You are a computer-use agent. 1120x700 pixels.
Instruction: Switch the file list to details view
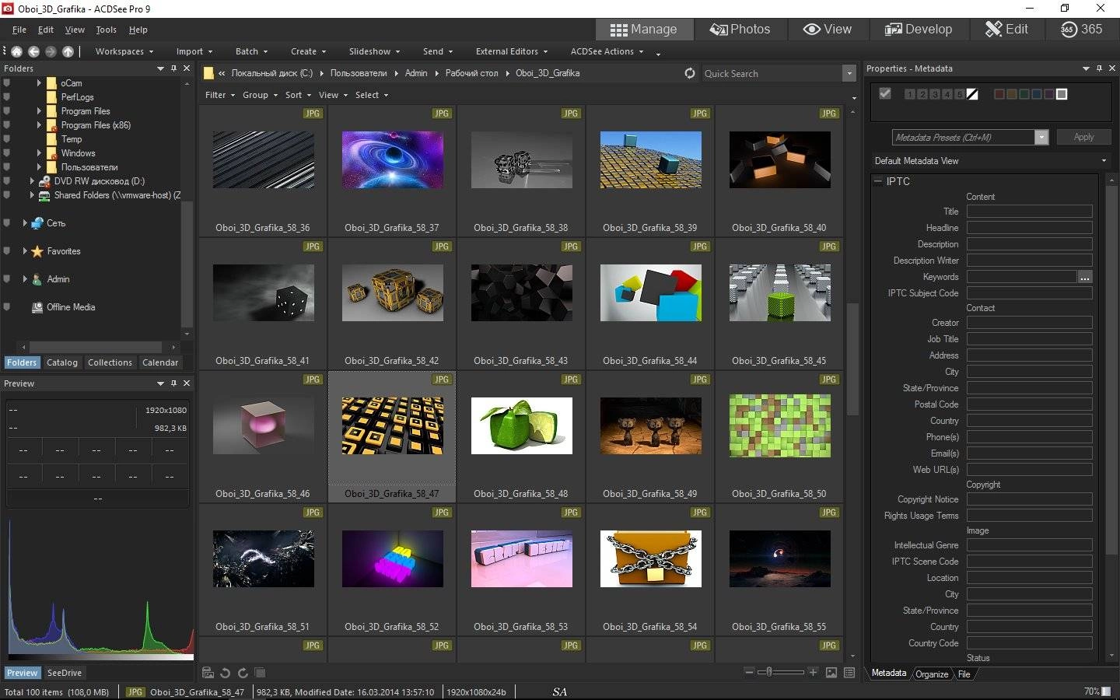click(849, 673)
